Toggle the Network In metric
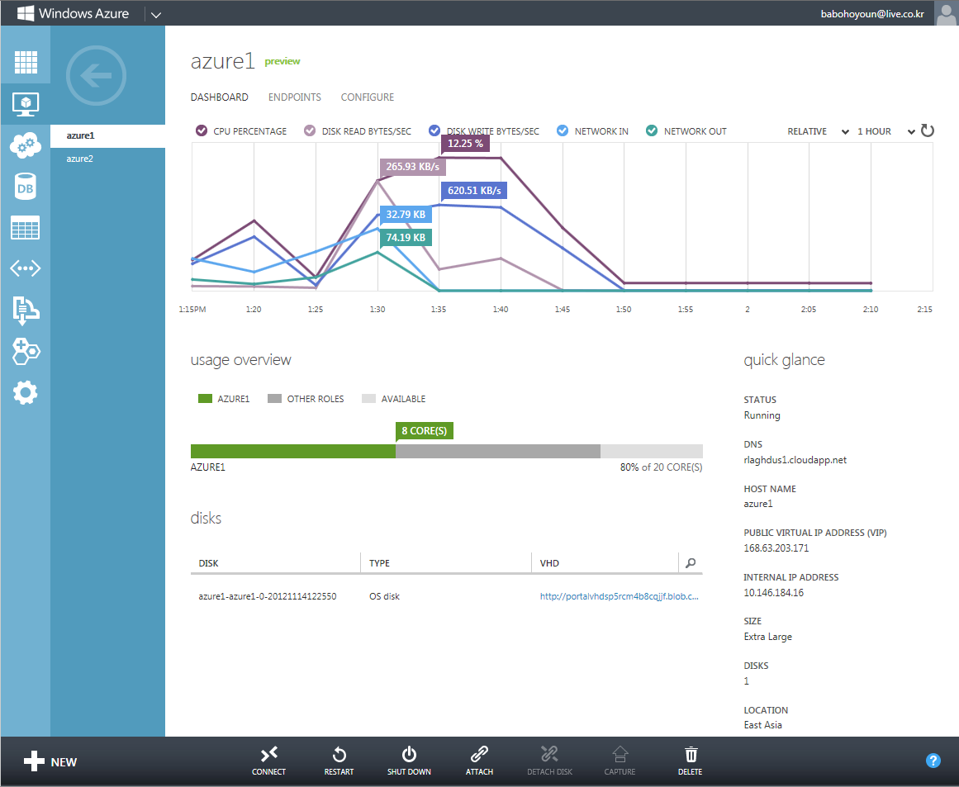 (563, 130)
